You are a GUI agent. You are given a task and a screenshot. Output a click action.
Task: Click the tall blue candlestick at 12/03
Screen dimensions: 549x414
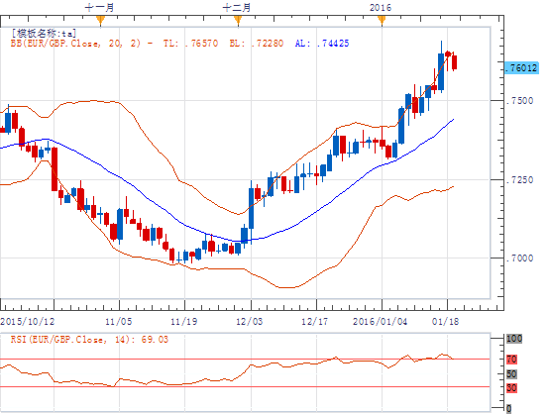(252, 209)
